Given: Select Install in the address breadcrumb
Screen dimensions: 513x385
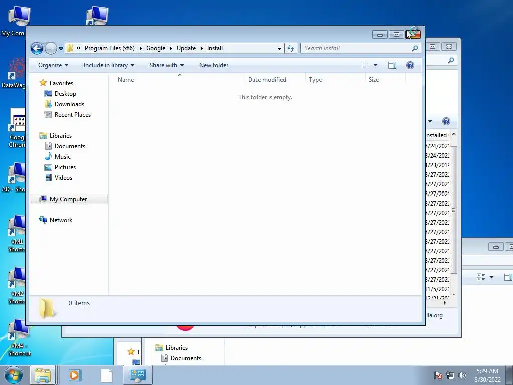Looking at the screenshot, I should (x=214, y=48).
